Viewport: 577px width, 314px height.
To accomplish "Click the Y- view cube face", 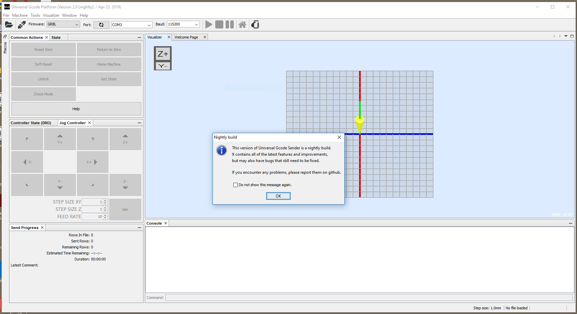I will point(163,66).
